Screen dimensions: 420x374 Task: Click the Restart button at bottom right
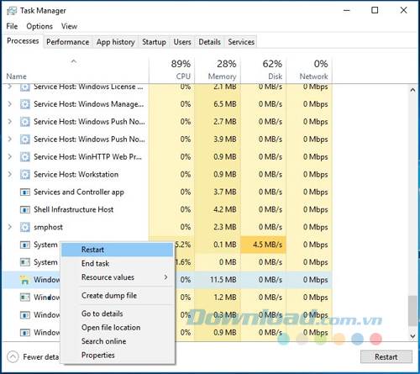coord(386,357)
